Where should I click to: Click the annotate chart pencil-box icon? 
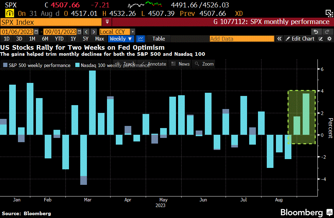point(321,39)
